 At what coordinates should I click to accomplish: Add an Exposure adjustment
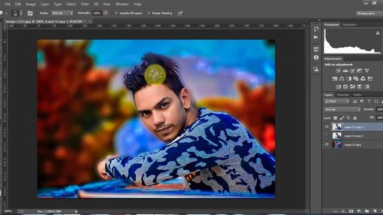point(359,70)
